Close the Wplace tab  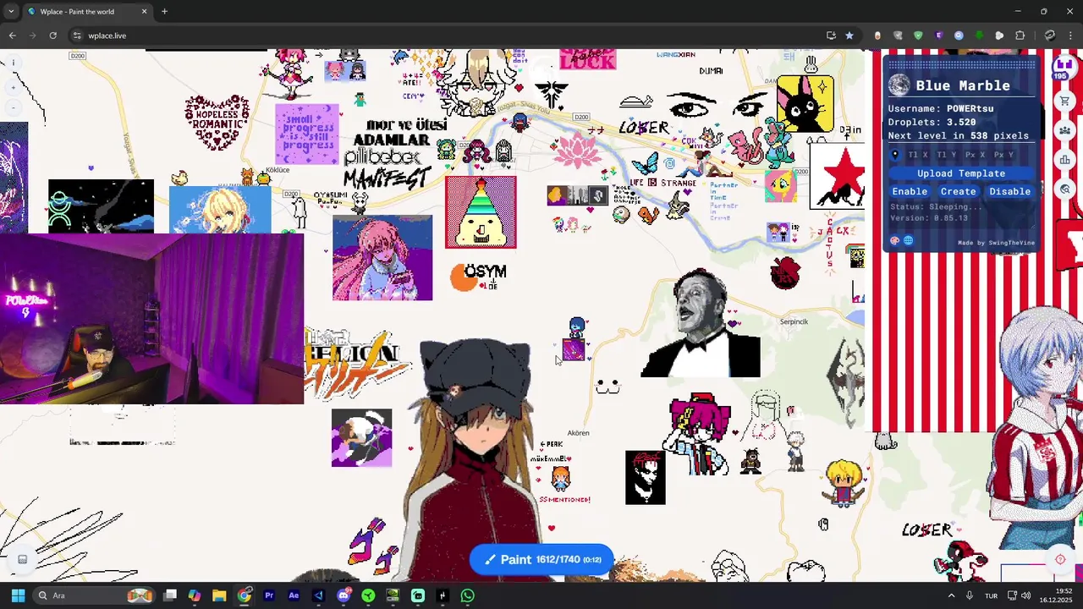[144, 11]
